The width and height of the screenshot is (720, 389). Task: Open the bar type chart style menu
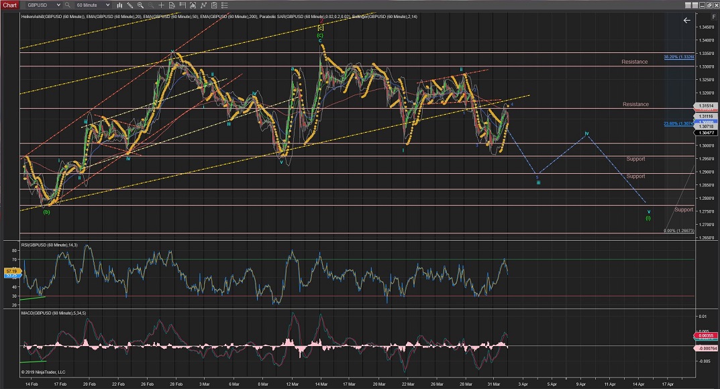(x=119, y=5)
